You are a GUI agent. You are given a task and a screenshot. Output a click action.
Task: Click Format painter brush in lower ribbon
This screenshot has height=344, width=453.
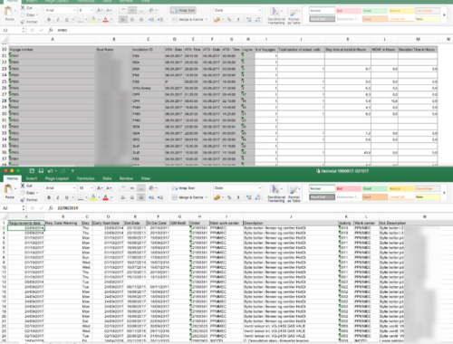point(23,199)
